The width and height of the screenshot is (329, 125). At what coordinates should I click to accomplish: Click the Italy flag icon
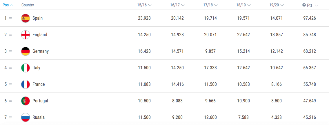click(x=26, y=68)
